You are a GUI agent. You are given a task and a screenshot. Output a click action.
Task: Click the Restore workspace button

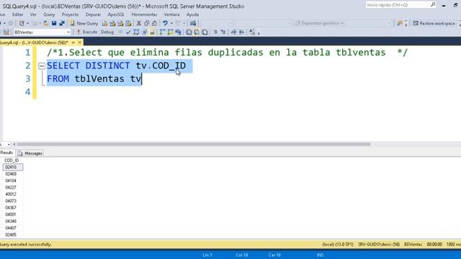[x=434, y=23]
